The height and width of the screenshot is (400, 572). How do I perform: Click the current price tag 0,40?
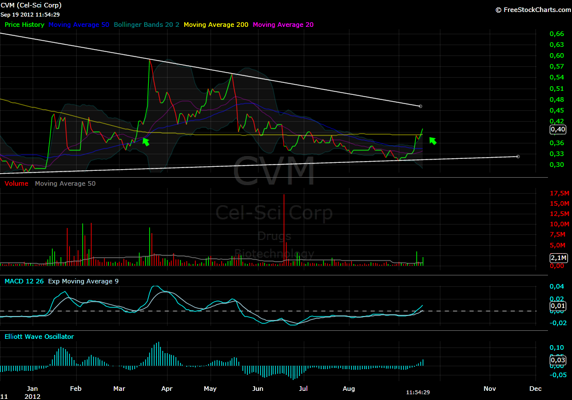558,129
